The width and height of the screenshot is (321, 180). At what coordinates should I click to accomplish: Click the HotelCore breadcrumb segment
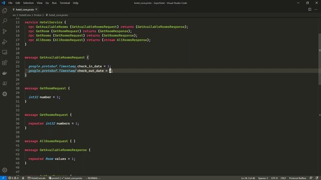[x=25, y=15]
